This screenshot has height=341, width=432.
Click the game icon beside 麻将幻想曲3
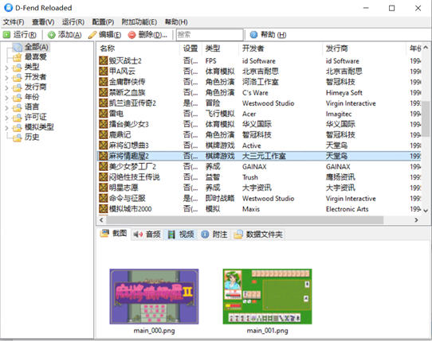coord(103,145)
